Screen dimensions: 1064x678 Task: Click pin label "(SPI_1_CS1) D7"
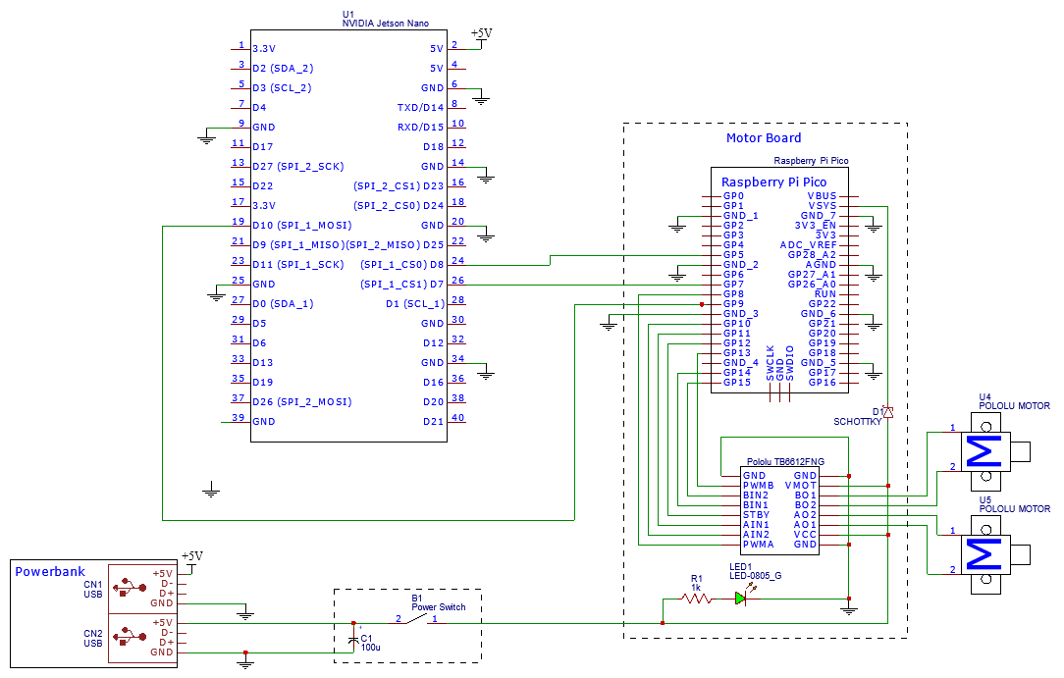401,285
